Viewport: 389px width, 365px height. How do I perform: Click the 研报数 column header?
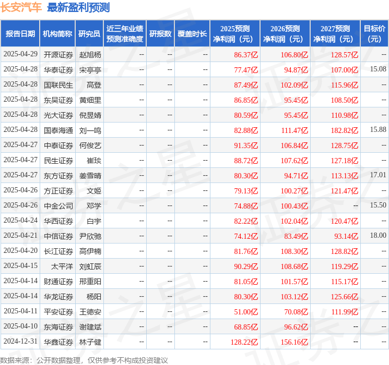[x=160, y=34]
